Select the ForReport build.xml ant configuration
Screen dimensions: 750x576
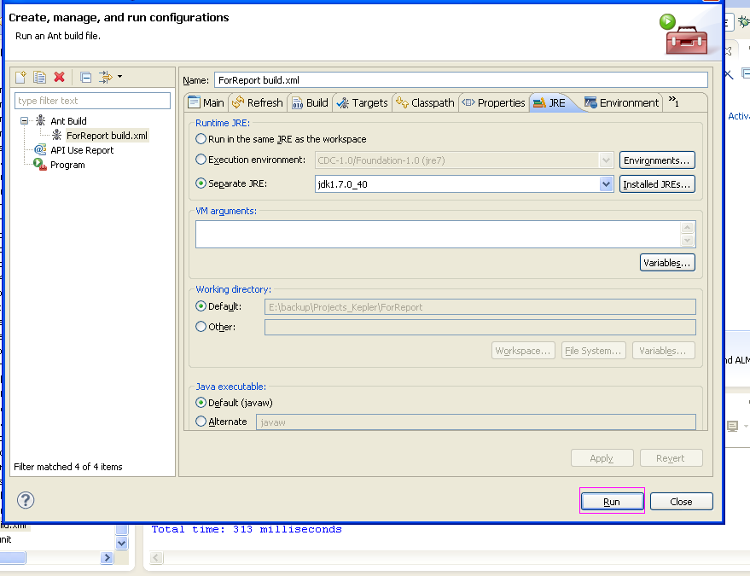(x=105, y=135)
